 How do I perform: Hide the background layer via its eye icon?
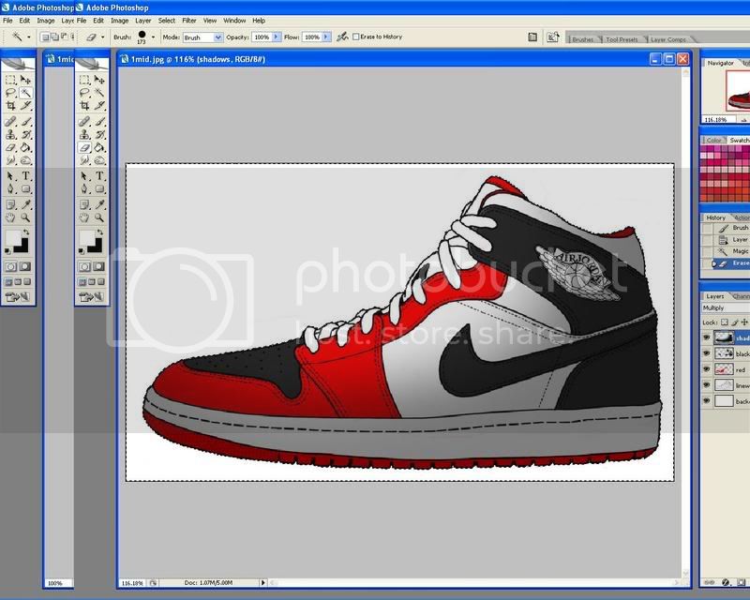[x=707, y=400]
